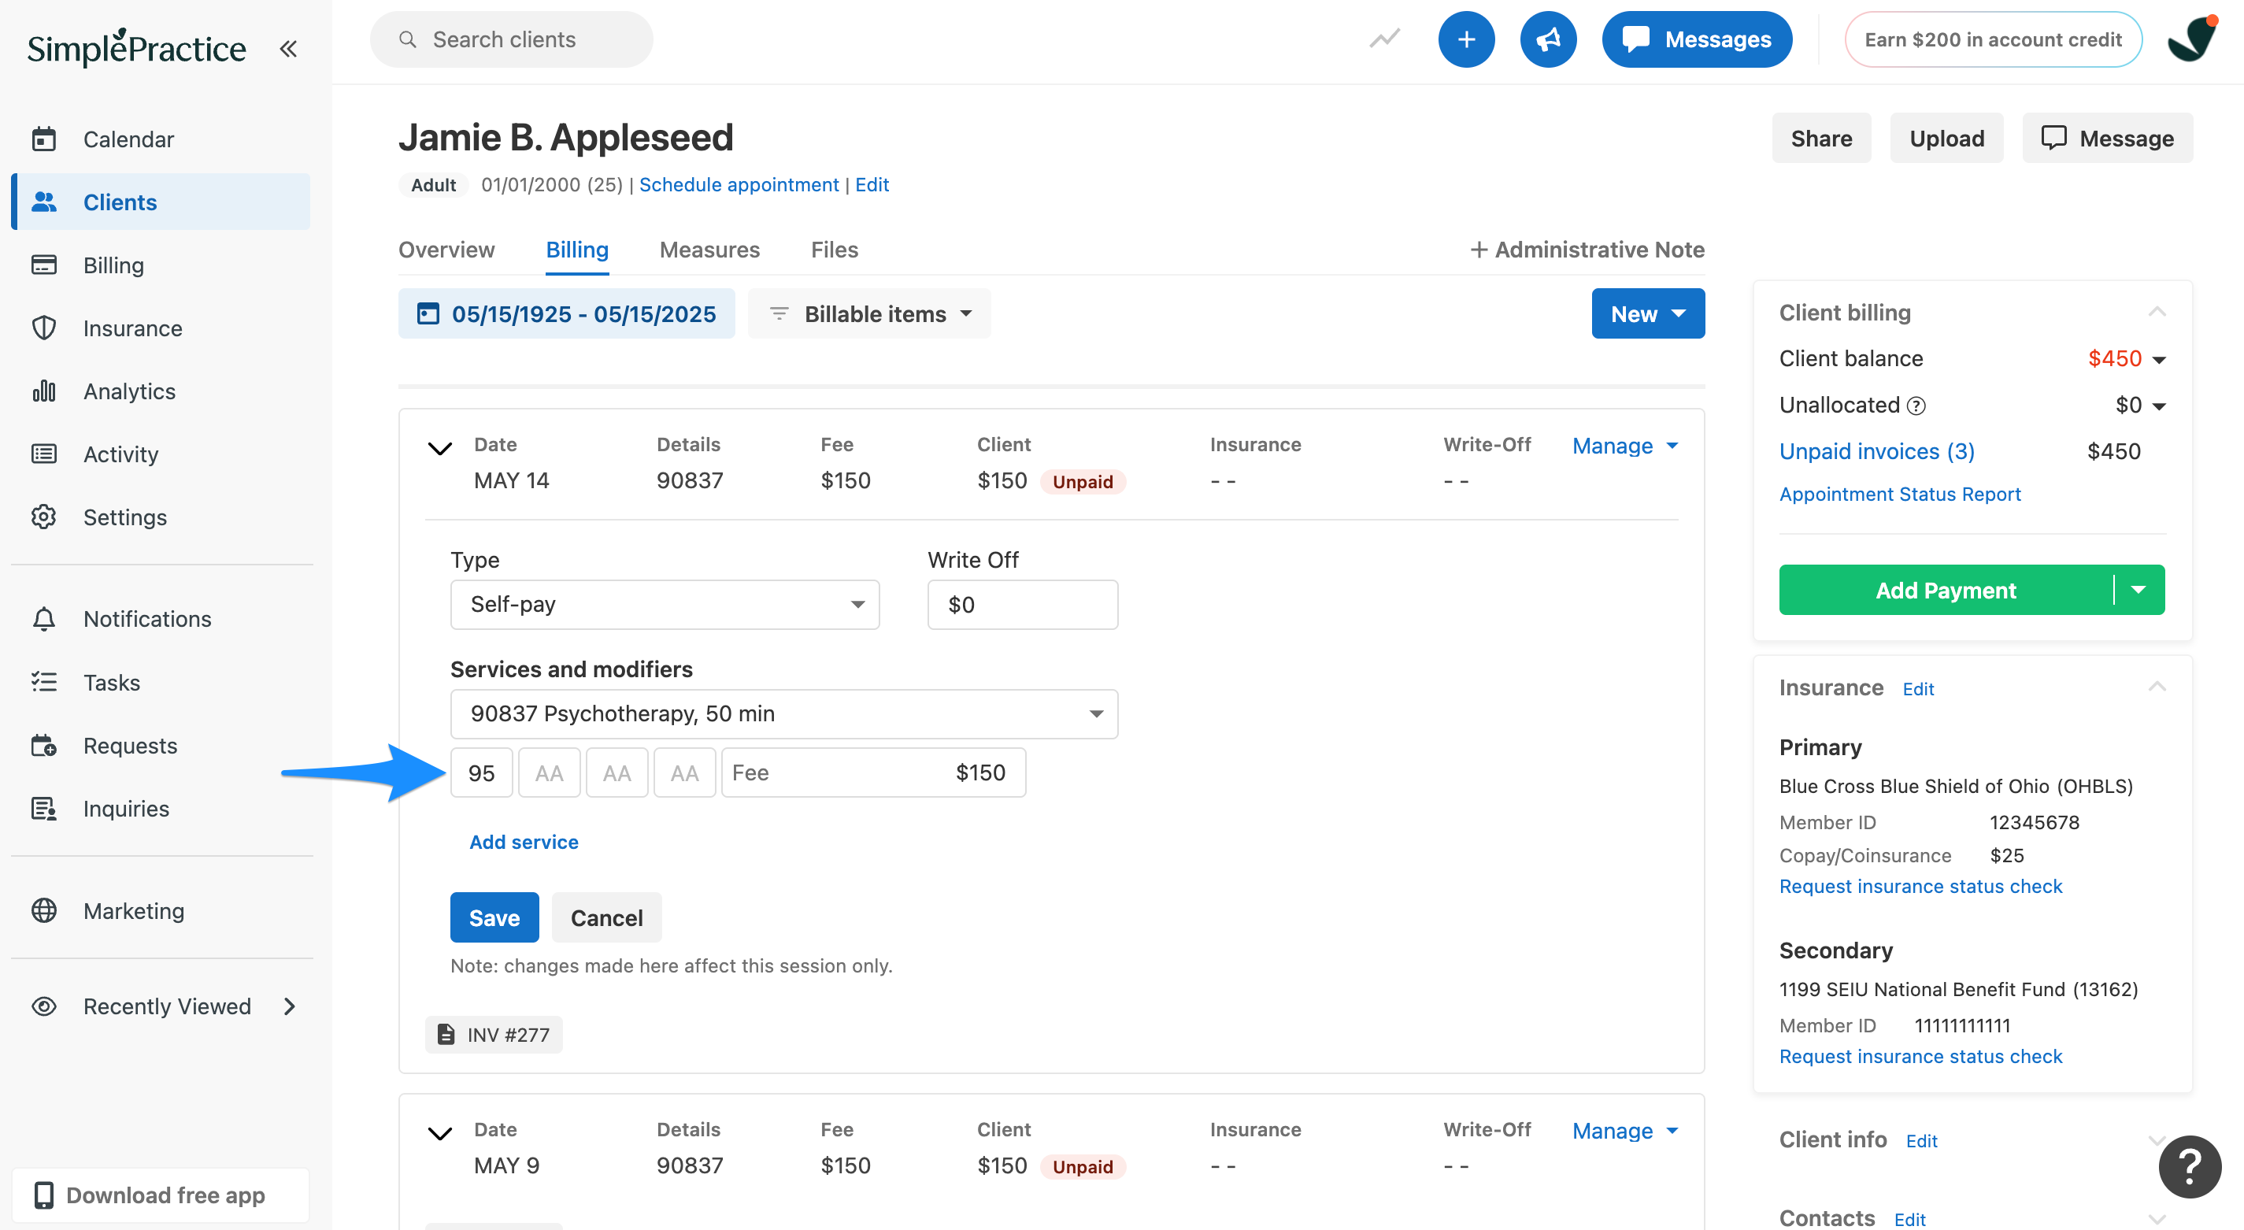
Task: Open the 90837 Psychotherapy service dropdown
Action: tap(784, 713)
